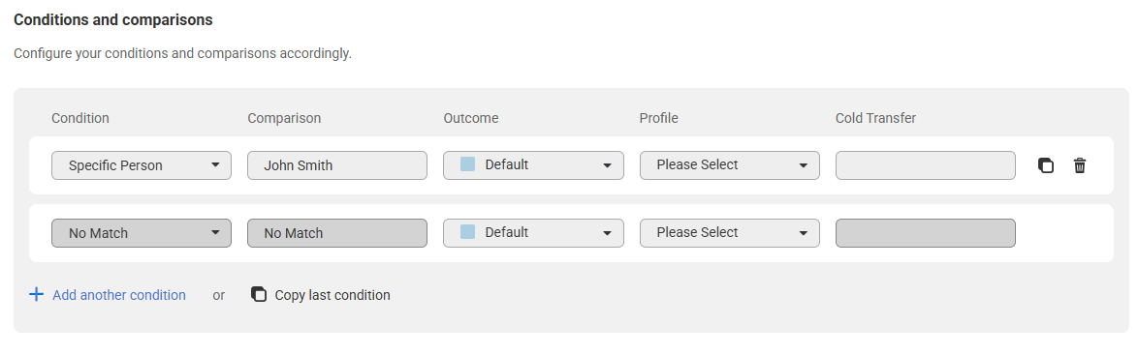
Task: Delete the Specific Person condition with trash icon
Action: (1080, 165)
